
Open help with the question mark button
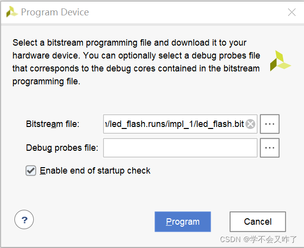click(24, 220)
